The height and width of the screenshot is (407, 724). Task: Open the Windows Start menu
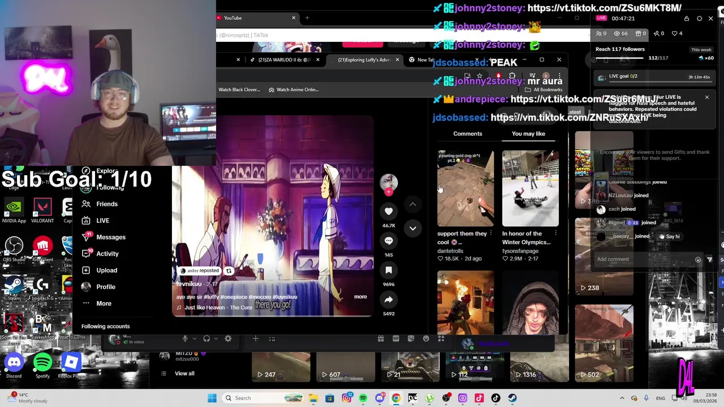click(212, 398)
